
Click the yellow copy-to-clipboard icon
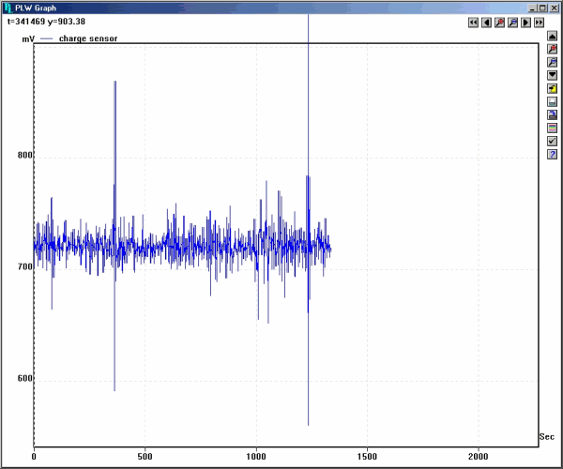coord(553,87)
